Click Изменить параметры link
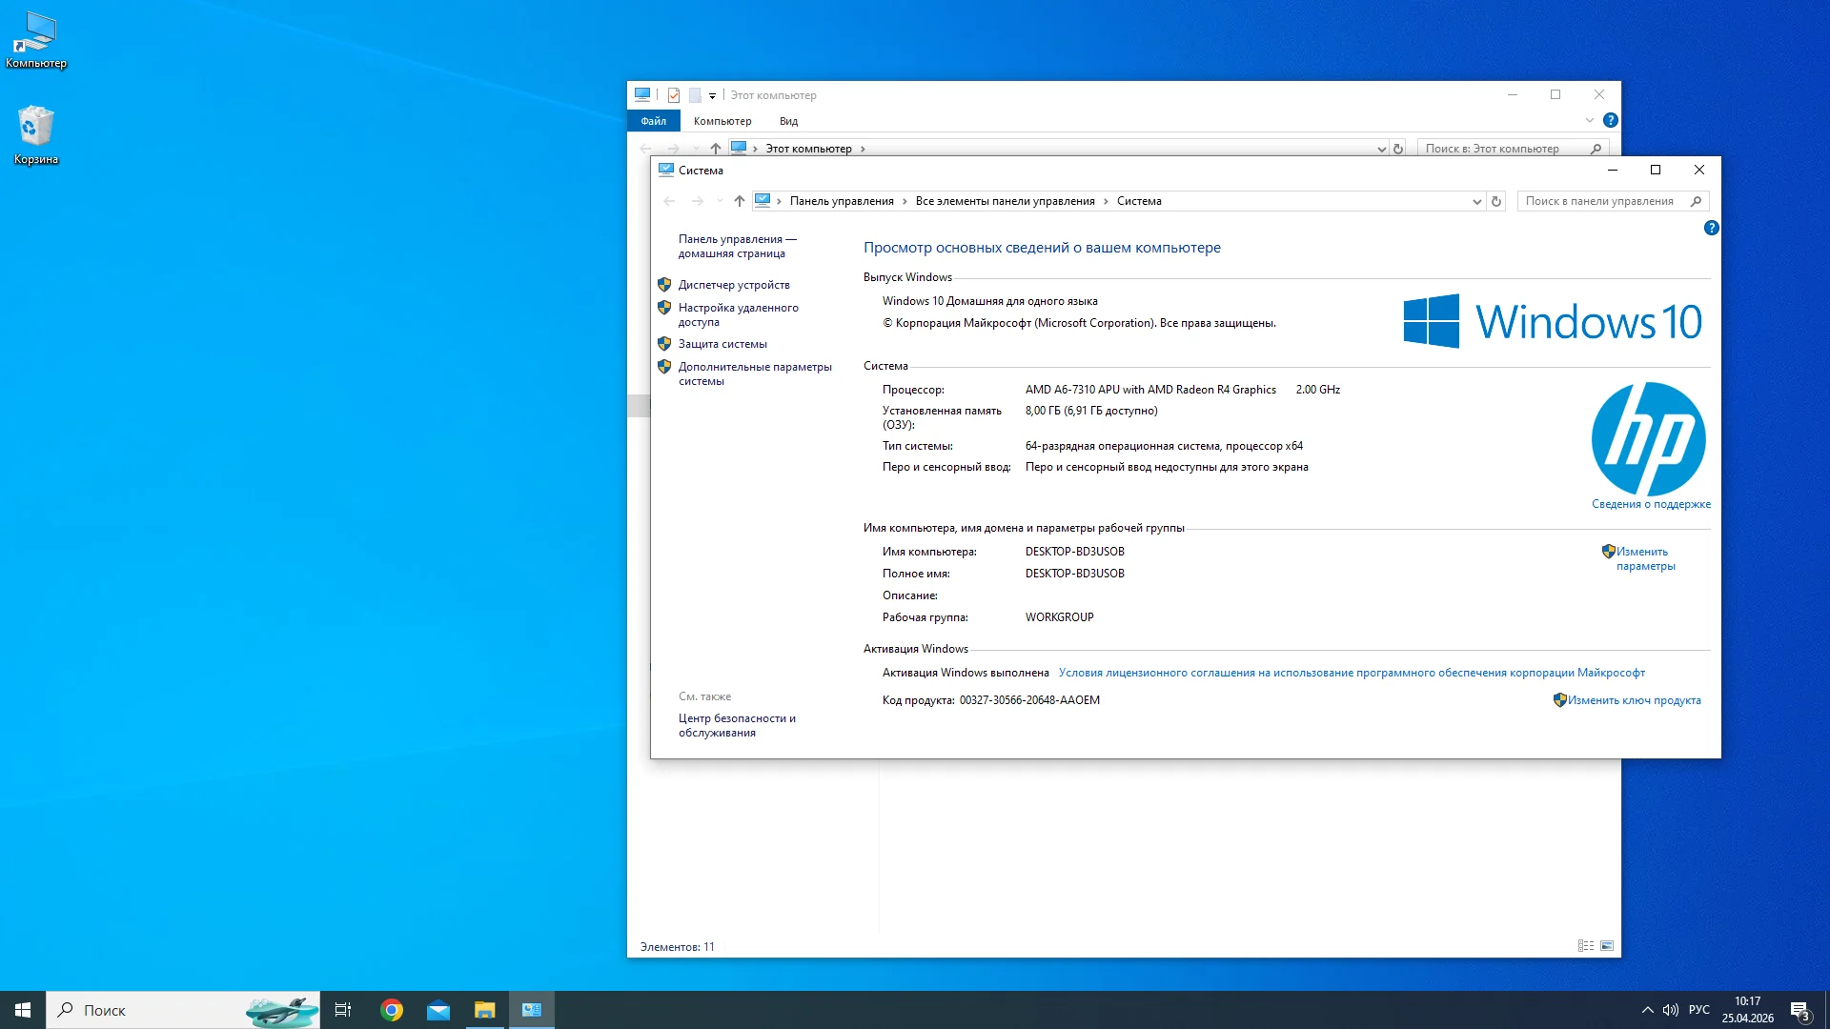Image resolution: width=1830 pixels, height=1029 pixels. pos(1644,558)
